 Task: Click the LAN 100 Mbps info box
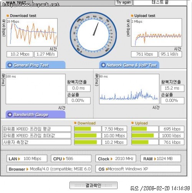click(x=27, y=159)
